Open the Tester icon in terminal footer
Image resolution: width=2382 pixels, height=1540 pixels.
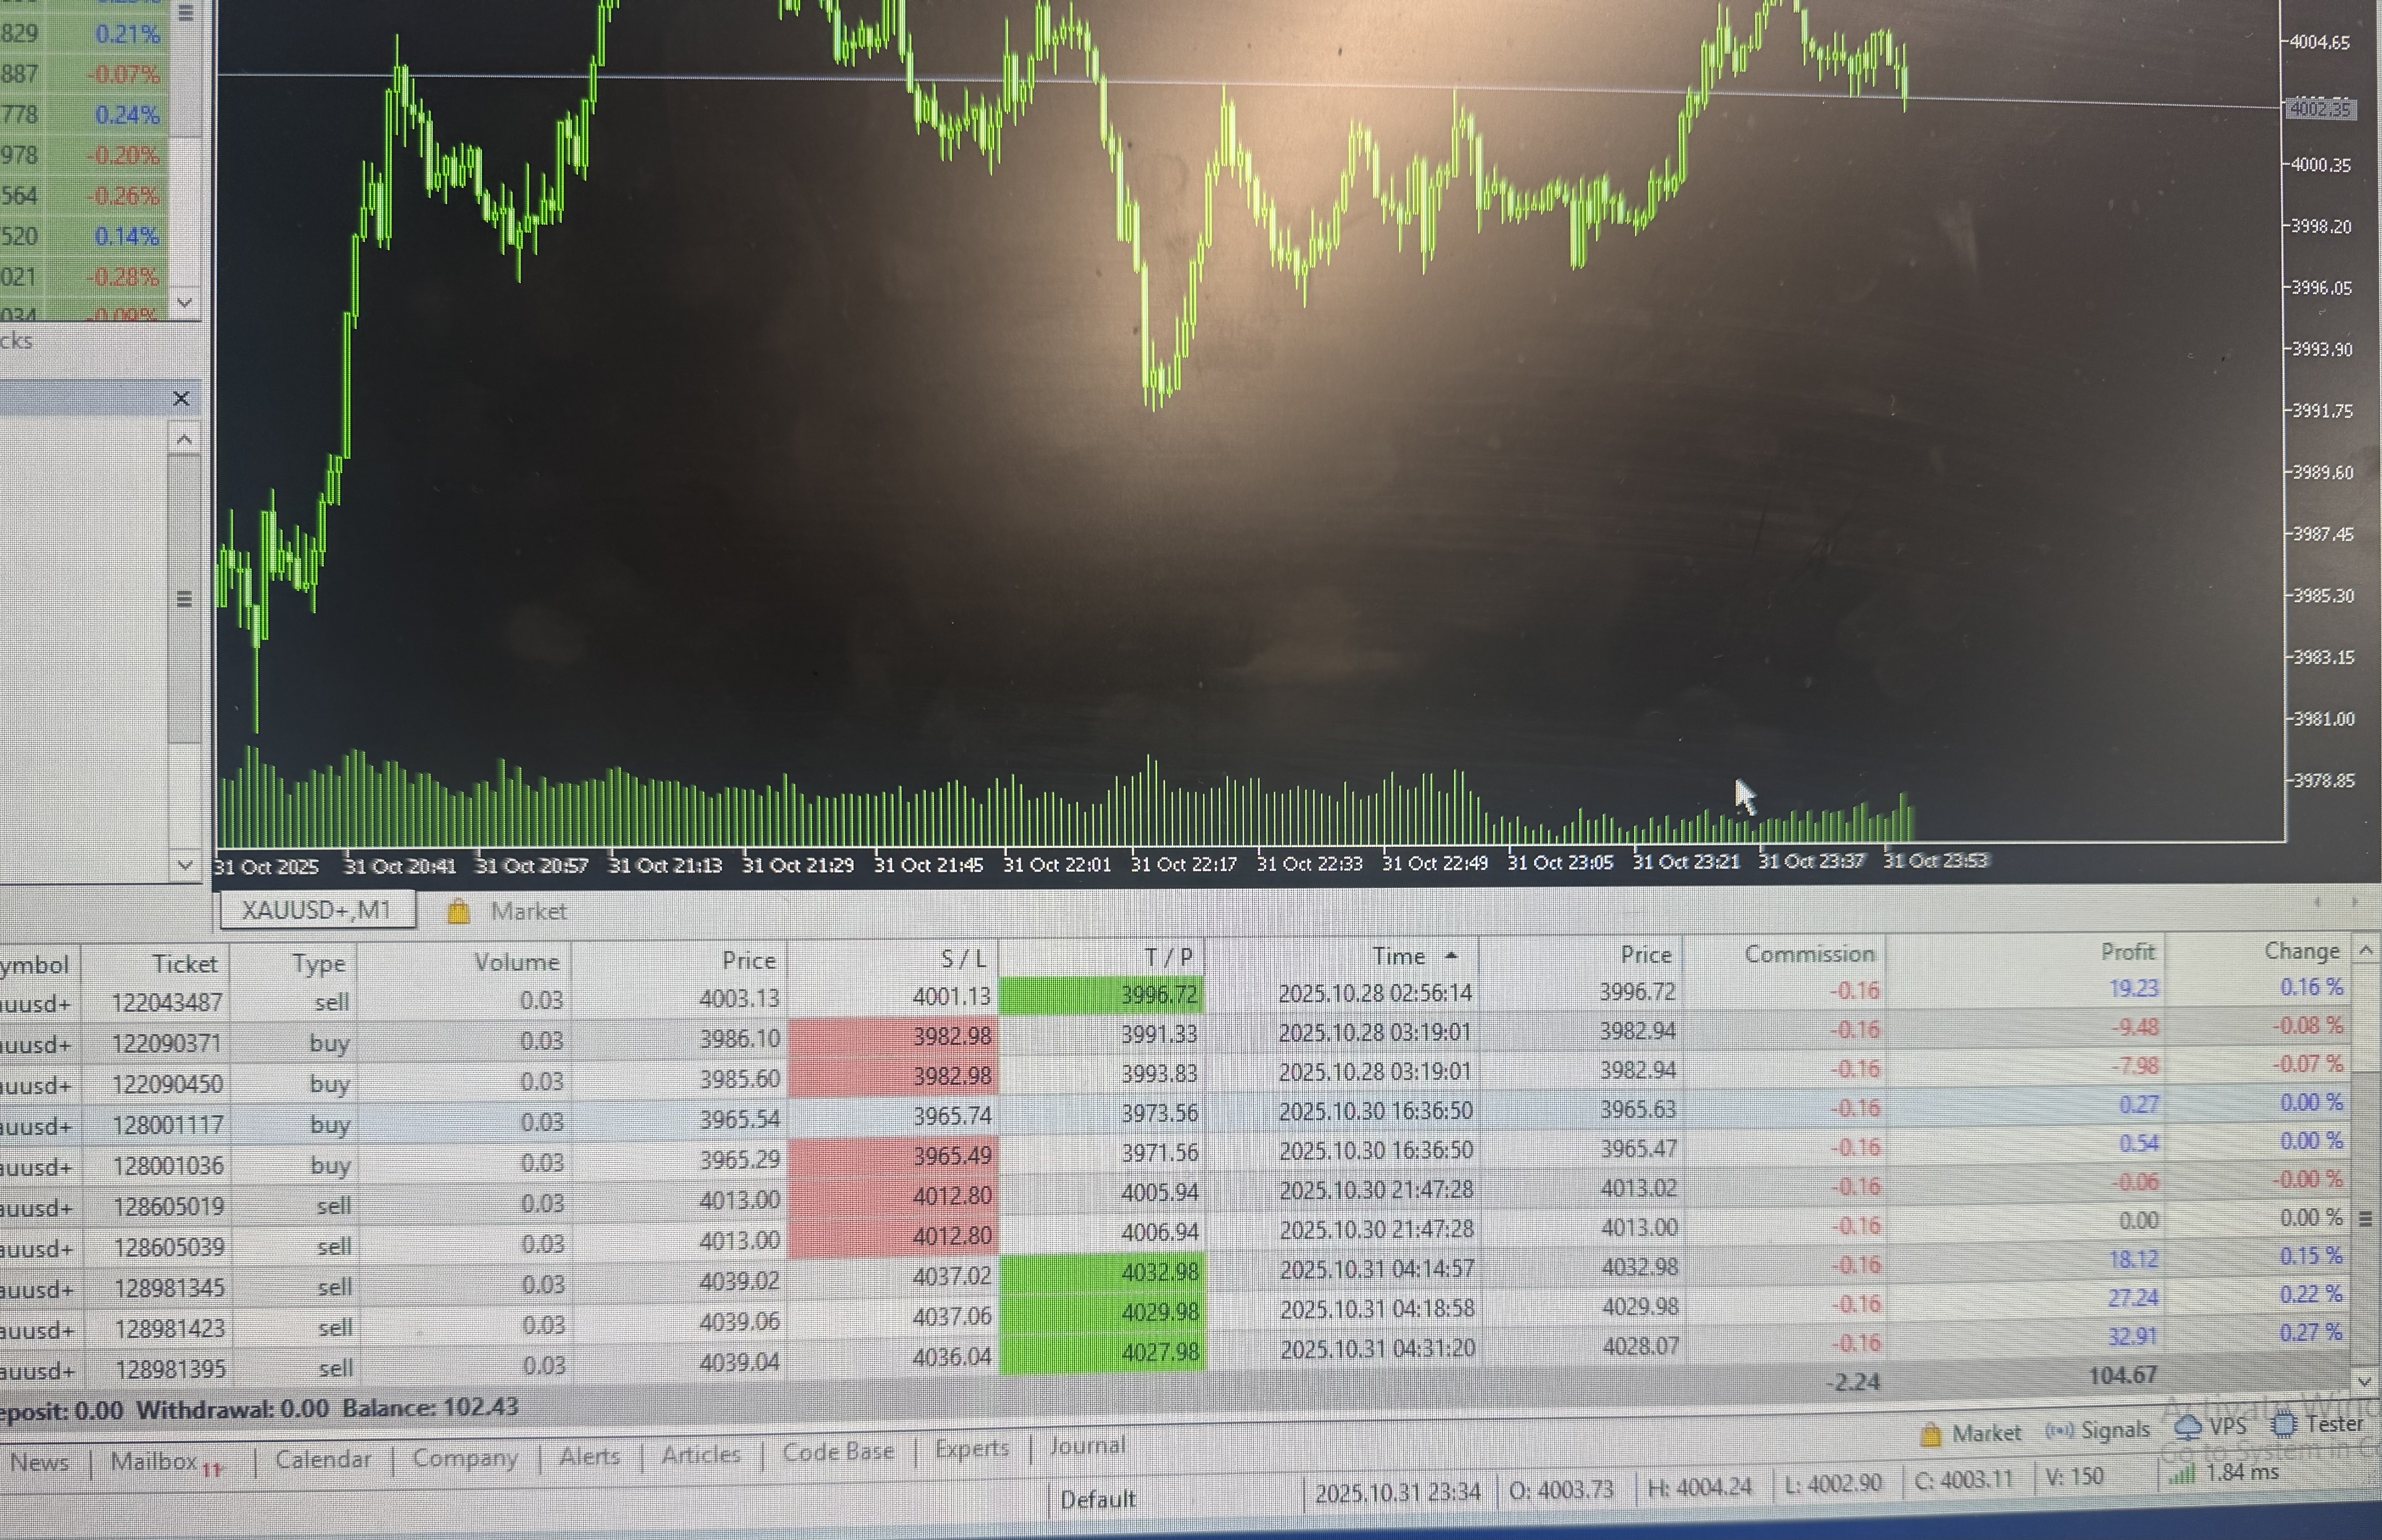coord(2284,1424)
